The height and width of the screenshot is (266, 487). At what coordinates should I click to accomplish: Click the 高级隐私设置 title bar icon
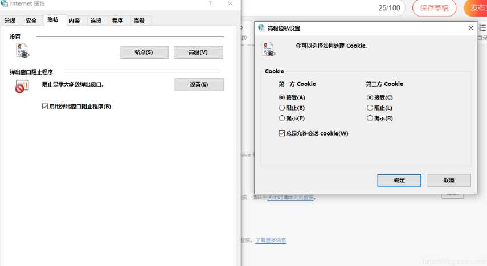coord(261,28)
